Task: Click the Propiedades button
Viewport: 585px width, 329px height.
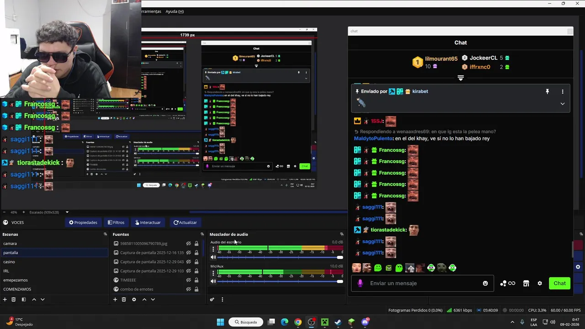Action: [x=83, y=223]
